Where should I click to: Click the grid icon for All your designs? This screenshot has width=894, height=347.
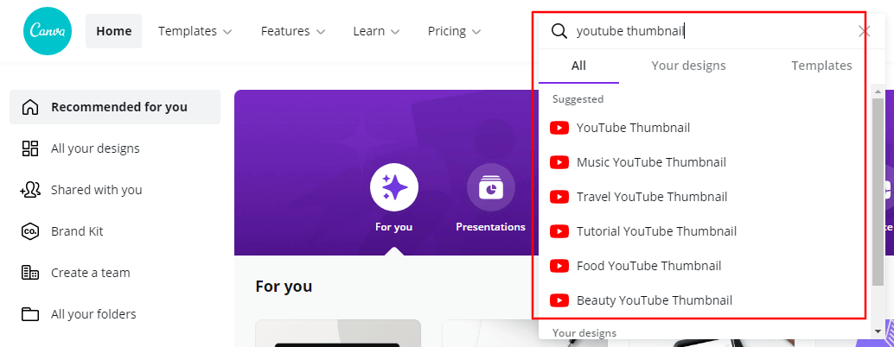[29, 148]
